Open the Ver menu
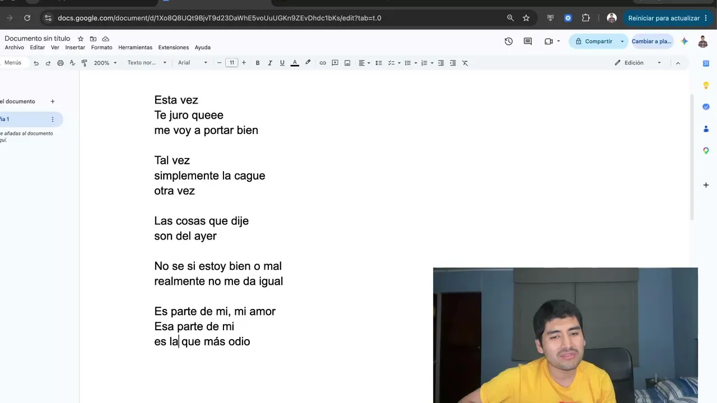 (x=55, y=48)
